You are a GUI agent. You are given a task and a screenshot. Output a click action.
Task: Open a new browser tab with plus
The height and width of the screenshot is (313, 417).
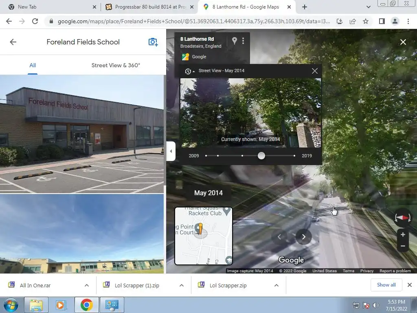tap(305, 7)
